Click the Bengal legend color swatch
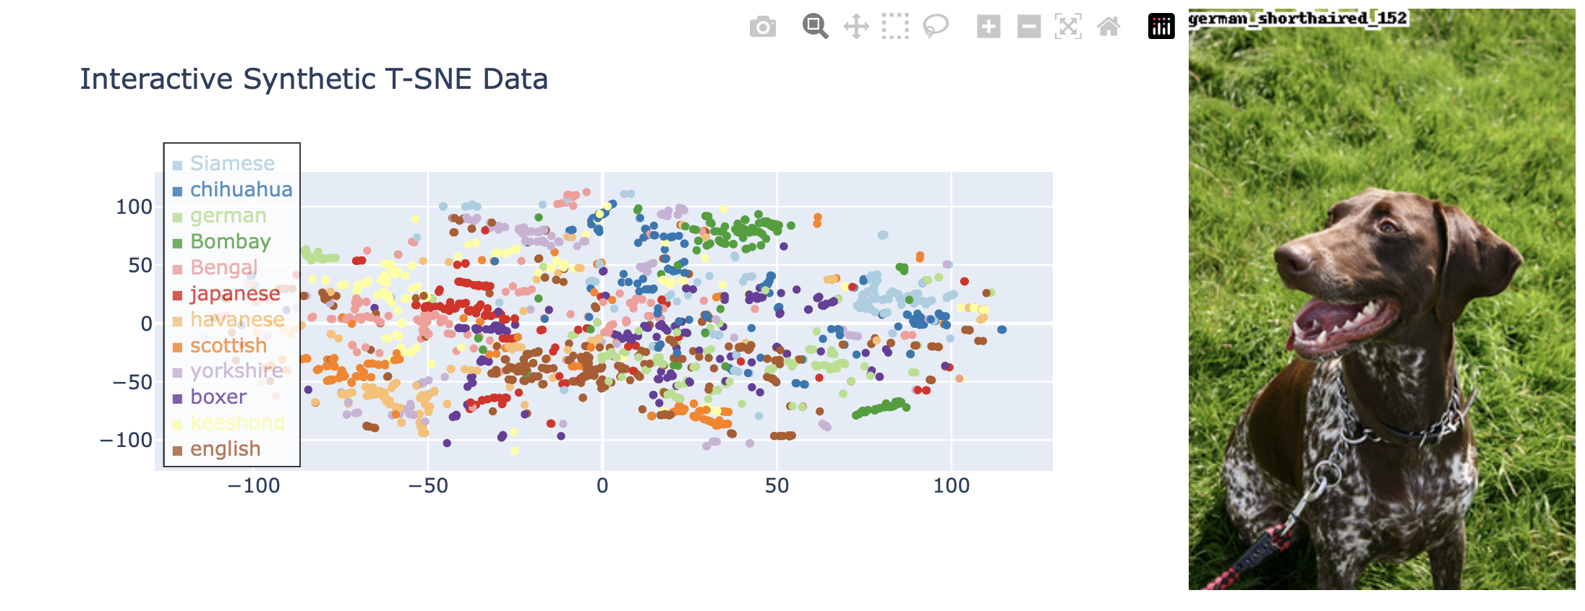Viewport: 1585px width, 611px height. point(177,269)
